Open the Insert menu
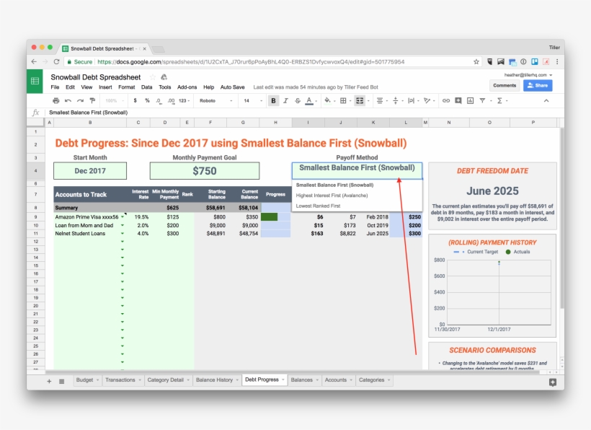The image size is (591, 430). tap(105, 87)
